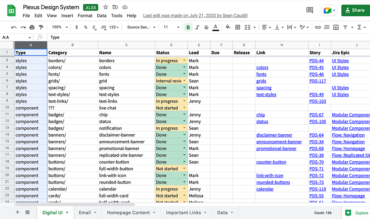Open the zoom 100% dropdown

pyautogui.click(x=60, y=27)
